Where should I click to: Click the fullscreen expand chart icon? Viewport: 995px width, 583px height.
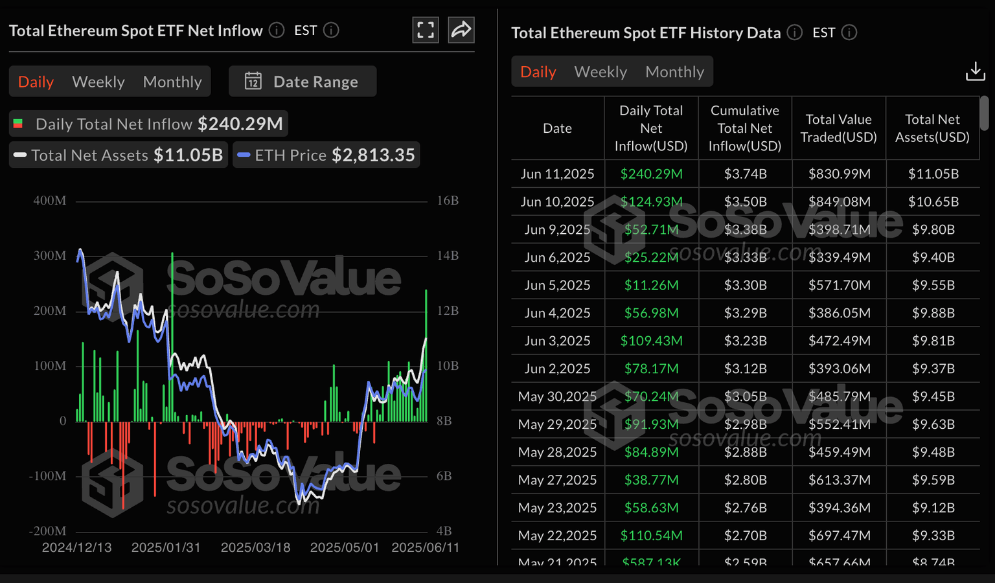coord(426,30)
